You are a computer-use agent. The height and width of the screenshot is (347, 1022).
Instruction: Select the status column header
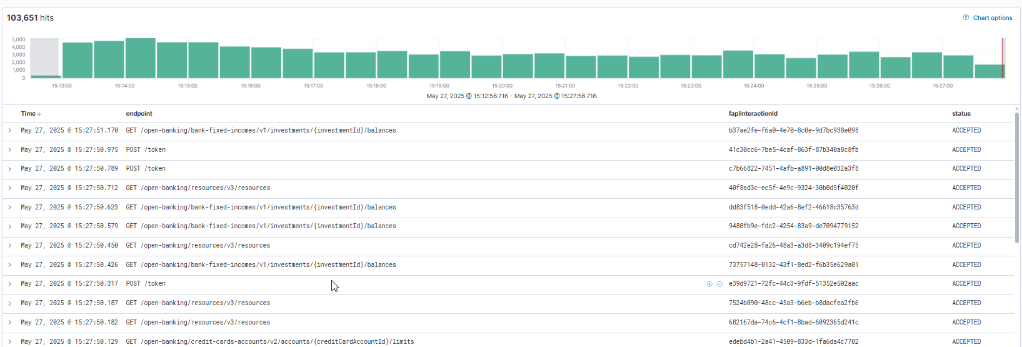(961, 114)
